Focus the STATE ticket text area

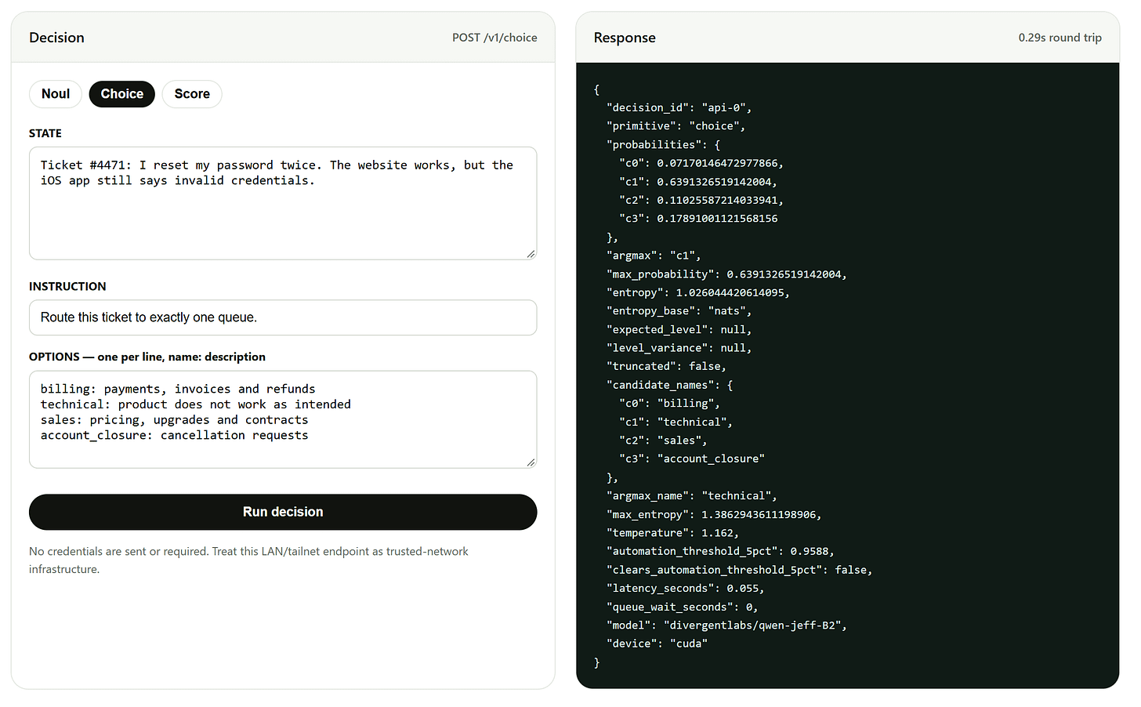[x=283, y=203]
